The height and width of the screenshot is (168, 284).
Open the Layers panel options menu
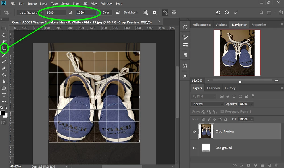click(x=282, y=88)
